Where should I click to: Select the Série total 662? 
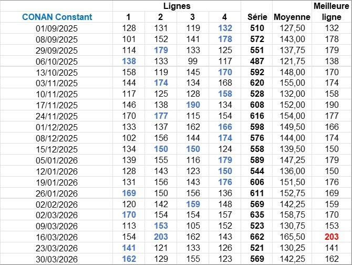(x=257, y=237)
